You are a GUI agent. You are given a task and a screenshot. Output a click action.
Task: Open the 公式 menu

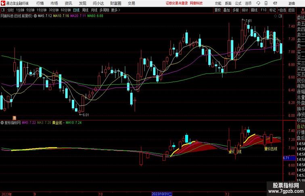[238, 3]
